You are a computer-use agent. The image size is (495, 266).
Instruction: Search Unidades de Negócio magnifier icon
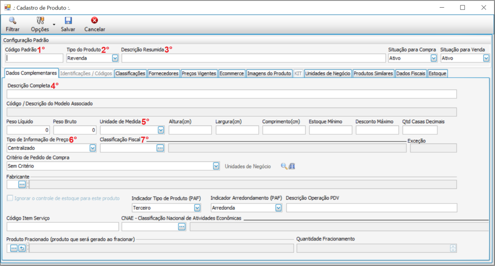click(284, 166)
